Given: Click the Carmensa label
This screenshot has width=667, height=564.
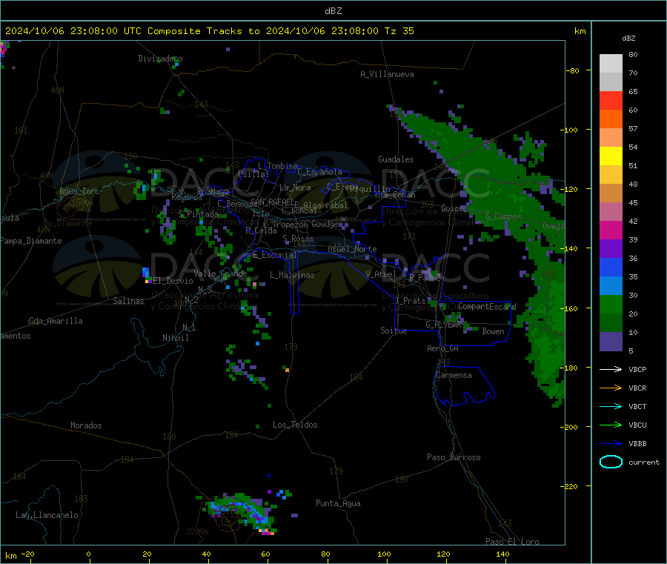Looking at the screenshot, I should pyautogui.click(x=454, y=375).
